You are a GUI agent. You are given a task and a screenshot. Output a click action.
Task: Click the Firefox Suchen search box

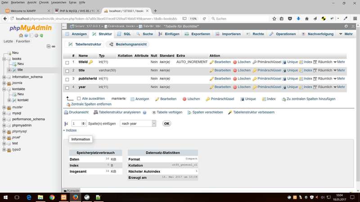tap(239, 18)
